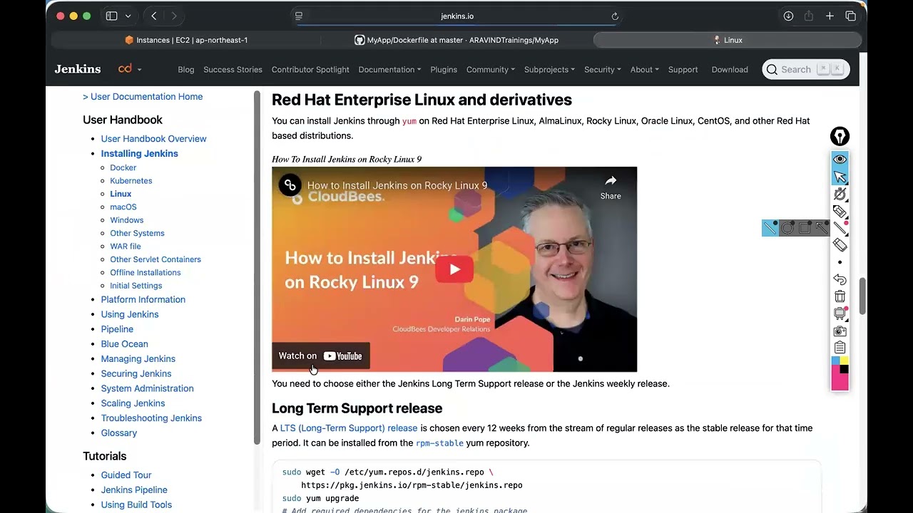The width and height of the screenshot is (913, 513).
Task: Select the timer annotation tool
Action: coord(840,194)
